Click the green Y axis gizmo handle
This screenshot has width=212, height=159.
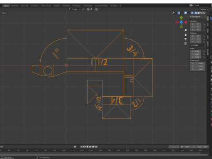182,18
